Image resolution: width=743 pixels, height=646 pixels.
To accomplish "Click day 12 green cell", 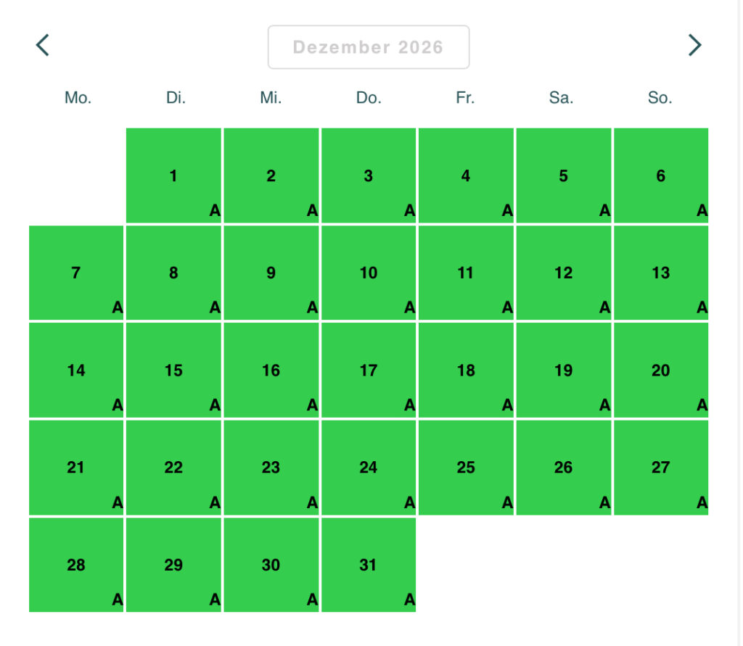I will pos(563,273).
